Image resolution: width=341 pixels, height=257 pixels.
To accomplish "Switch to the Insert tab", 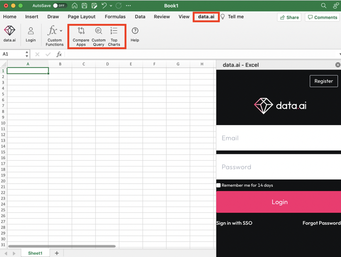I will pos(31,16).
